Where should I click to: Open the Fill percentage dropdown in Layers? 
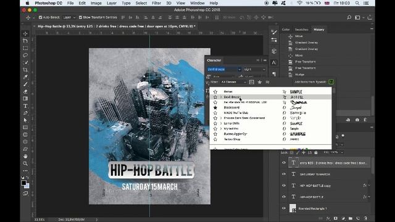(342, 152)
